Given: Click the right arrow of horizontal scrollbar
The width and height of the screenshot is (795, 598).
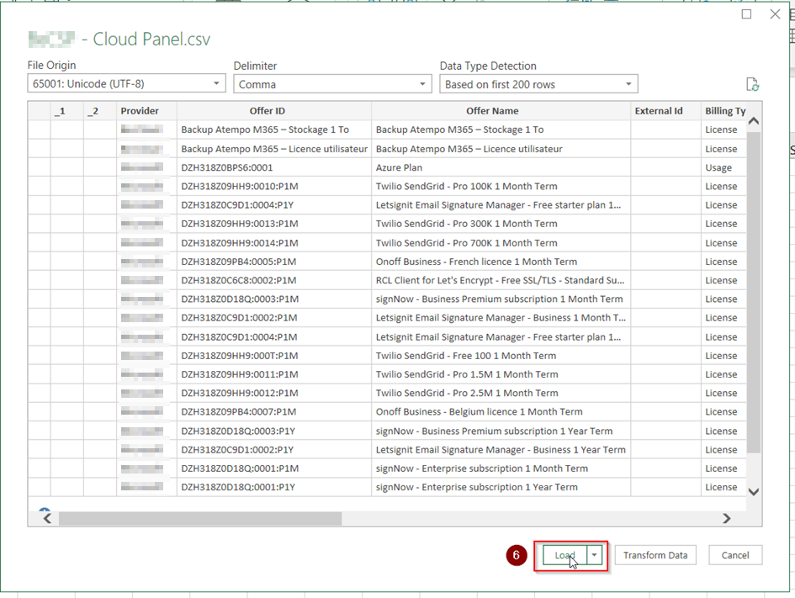Looking at the screenshot, I should pyautogui.click(x=727, y=518).
